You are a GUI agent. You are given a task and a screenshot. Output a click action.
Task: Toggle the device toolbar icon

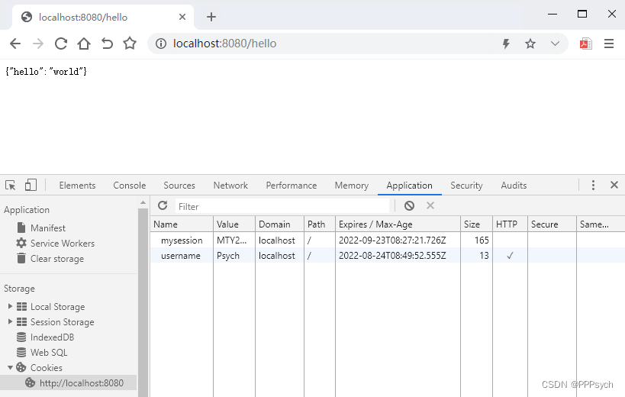[x=31, y=185]
